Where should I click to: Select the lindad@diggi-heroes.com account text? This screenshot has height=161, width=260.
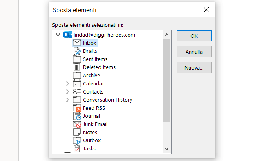pos(104,35)
